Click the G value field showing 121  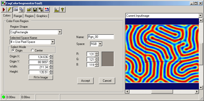pyautogui.click(x=91, y=59)
